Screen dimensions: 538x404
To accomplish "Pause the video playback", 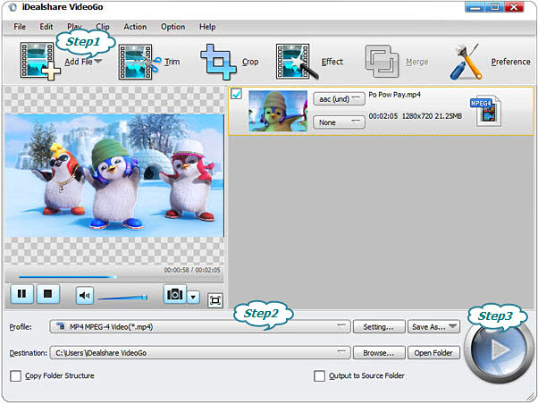I will [x=22, y=294].
